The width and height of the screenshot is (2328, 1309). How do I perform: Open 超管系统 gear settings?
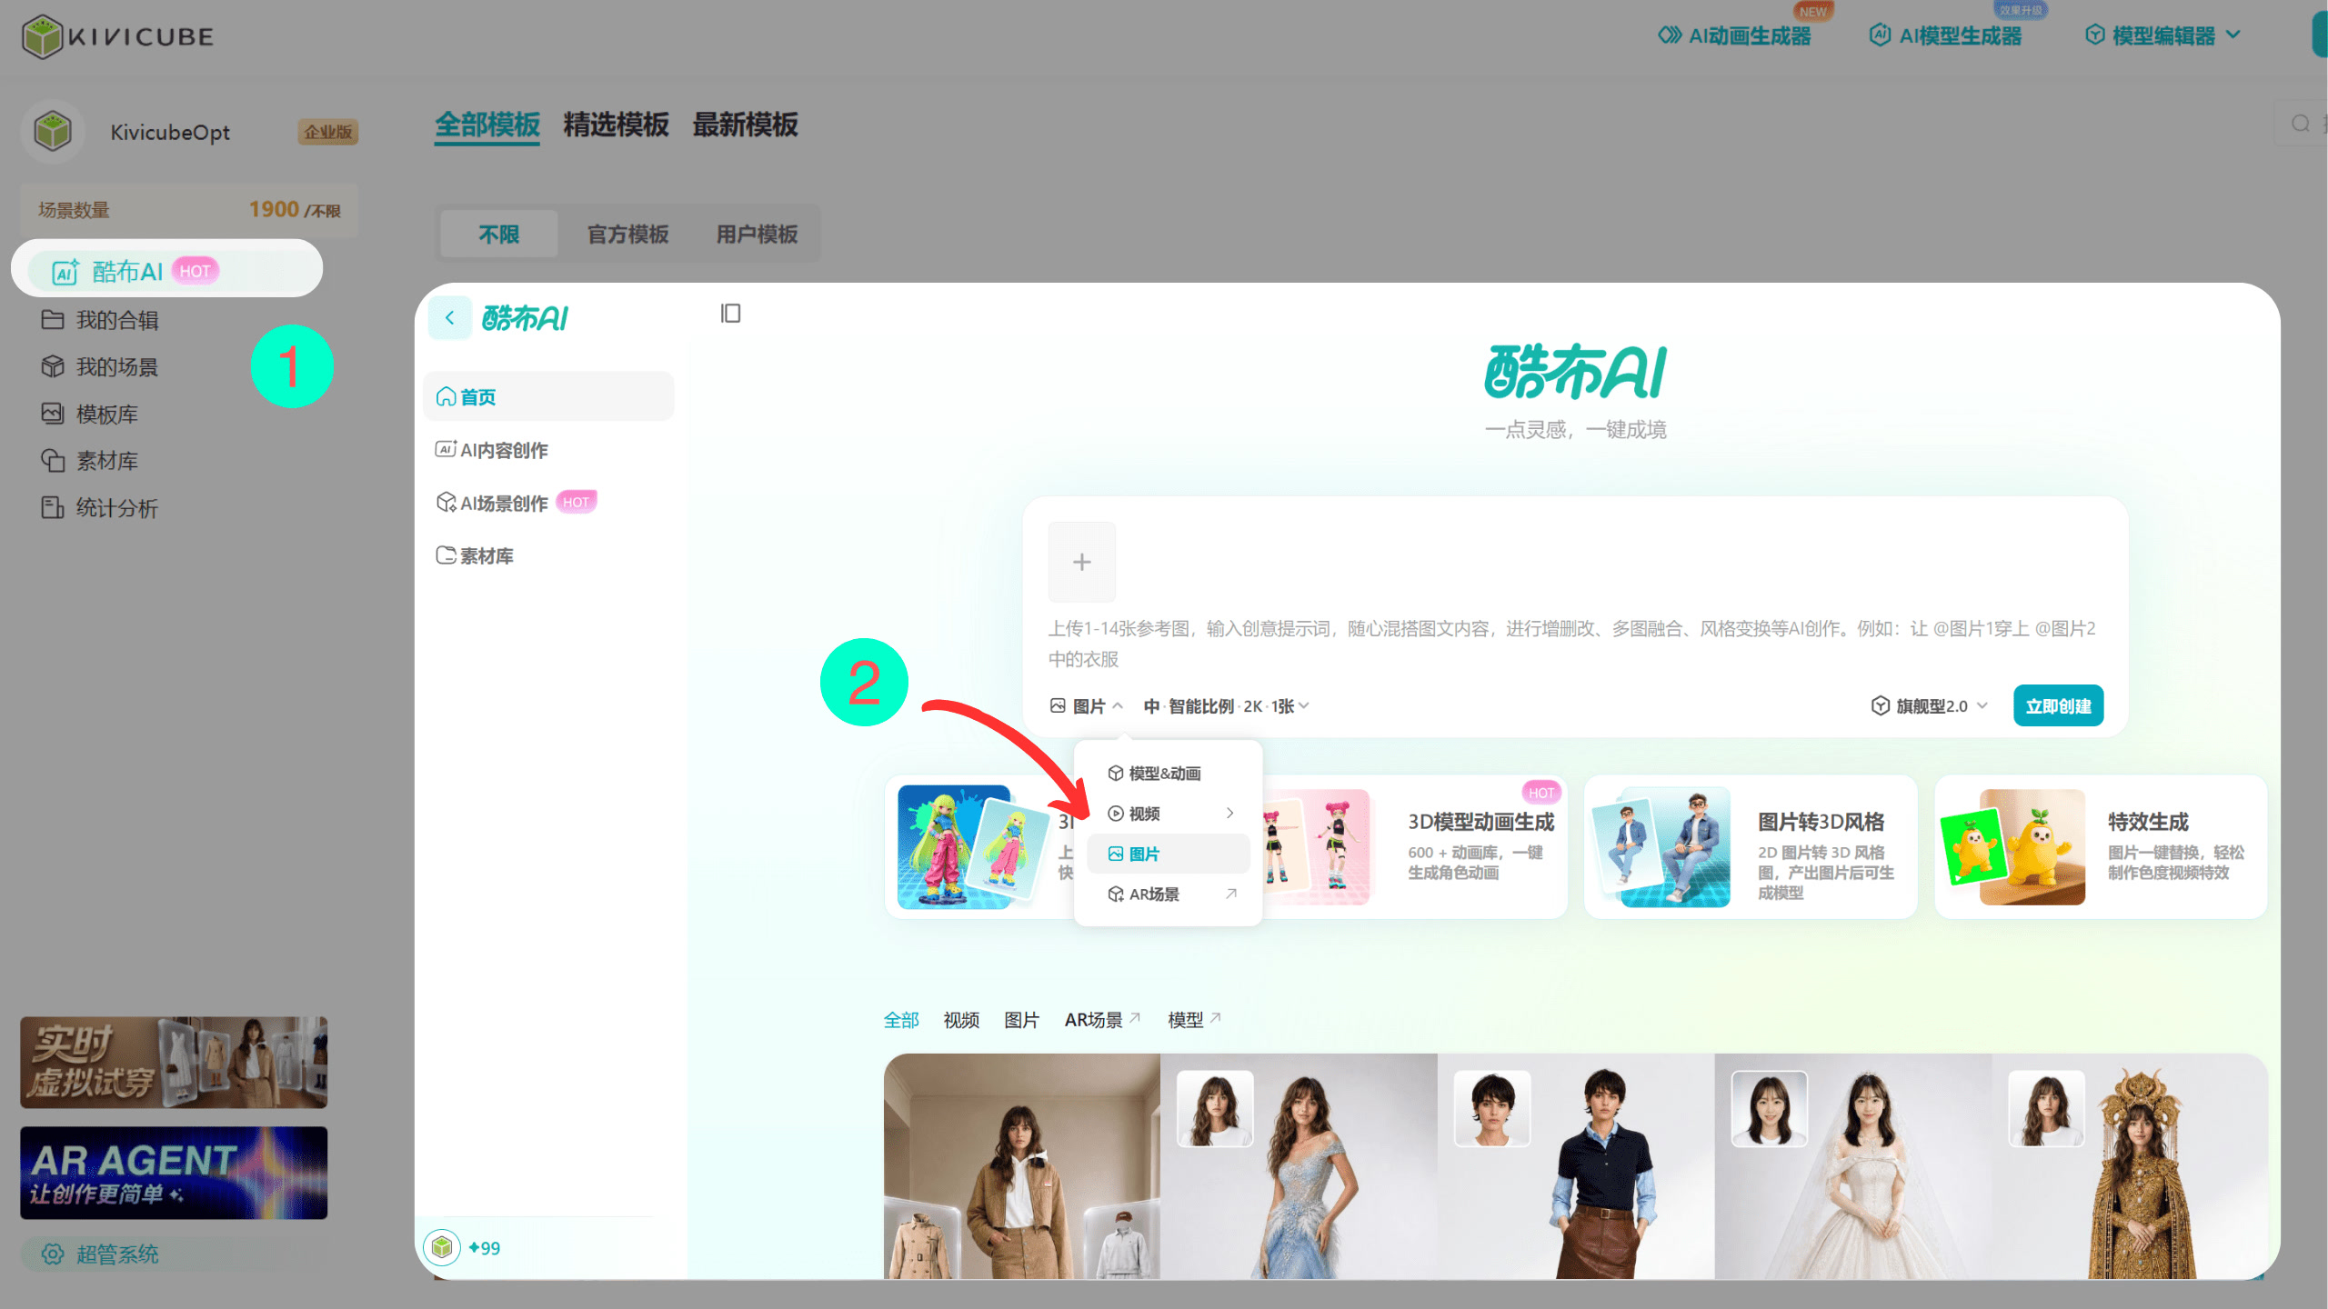100,1254
